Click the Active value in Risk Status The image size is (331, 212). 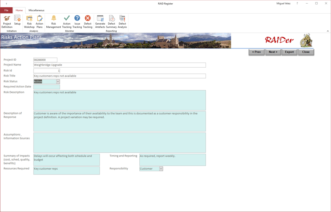pyautogui.click(x=38, y=82)
